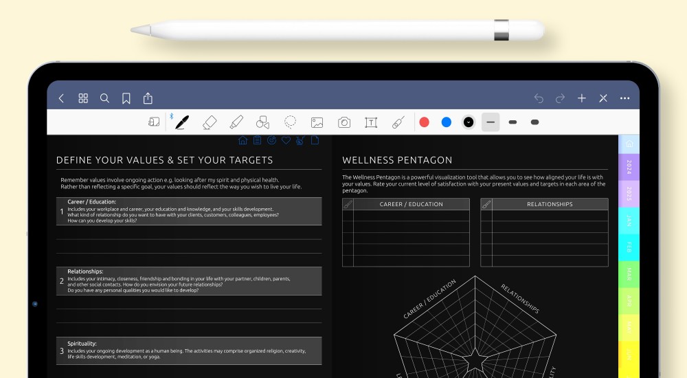Tap the Spirituality: values box
Image resolution: width=687 pixels, height=378 pixels.
click(x=189, y=351)
